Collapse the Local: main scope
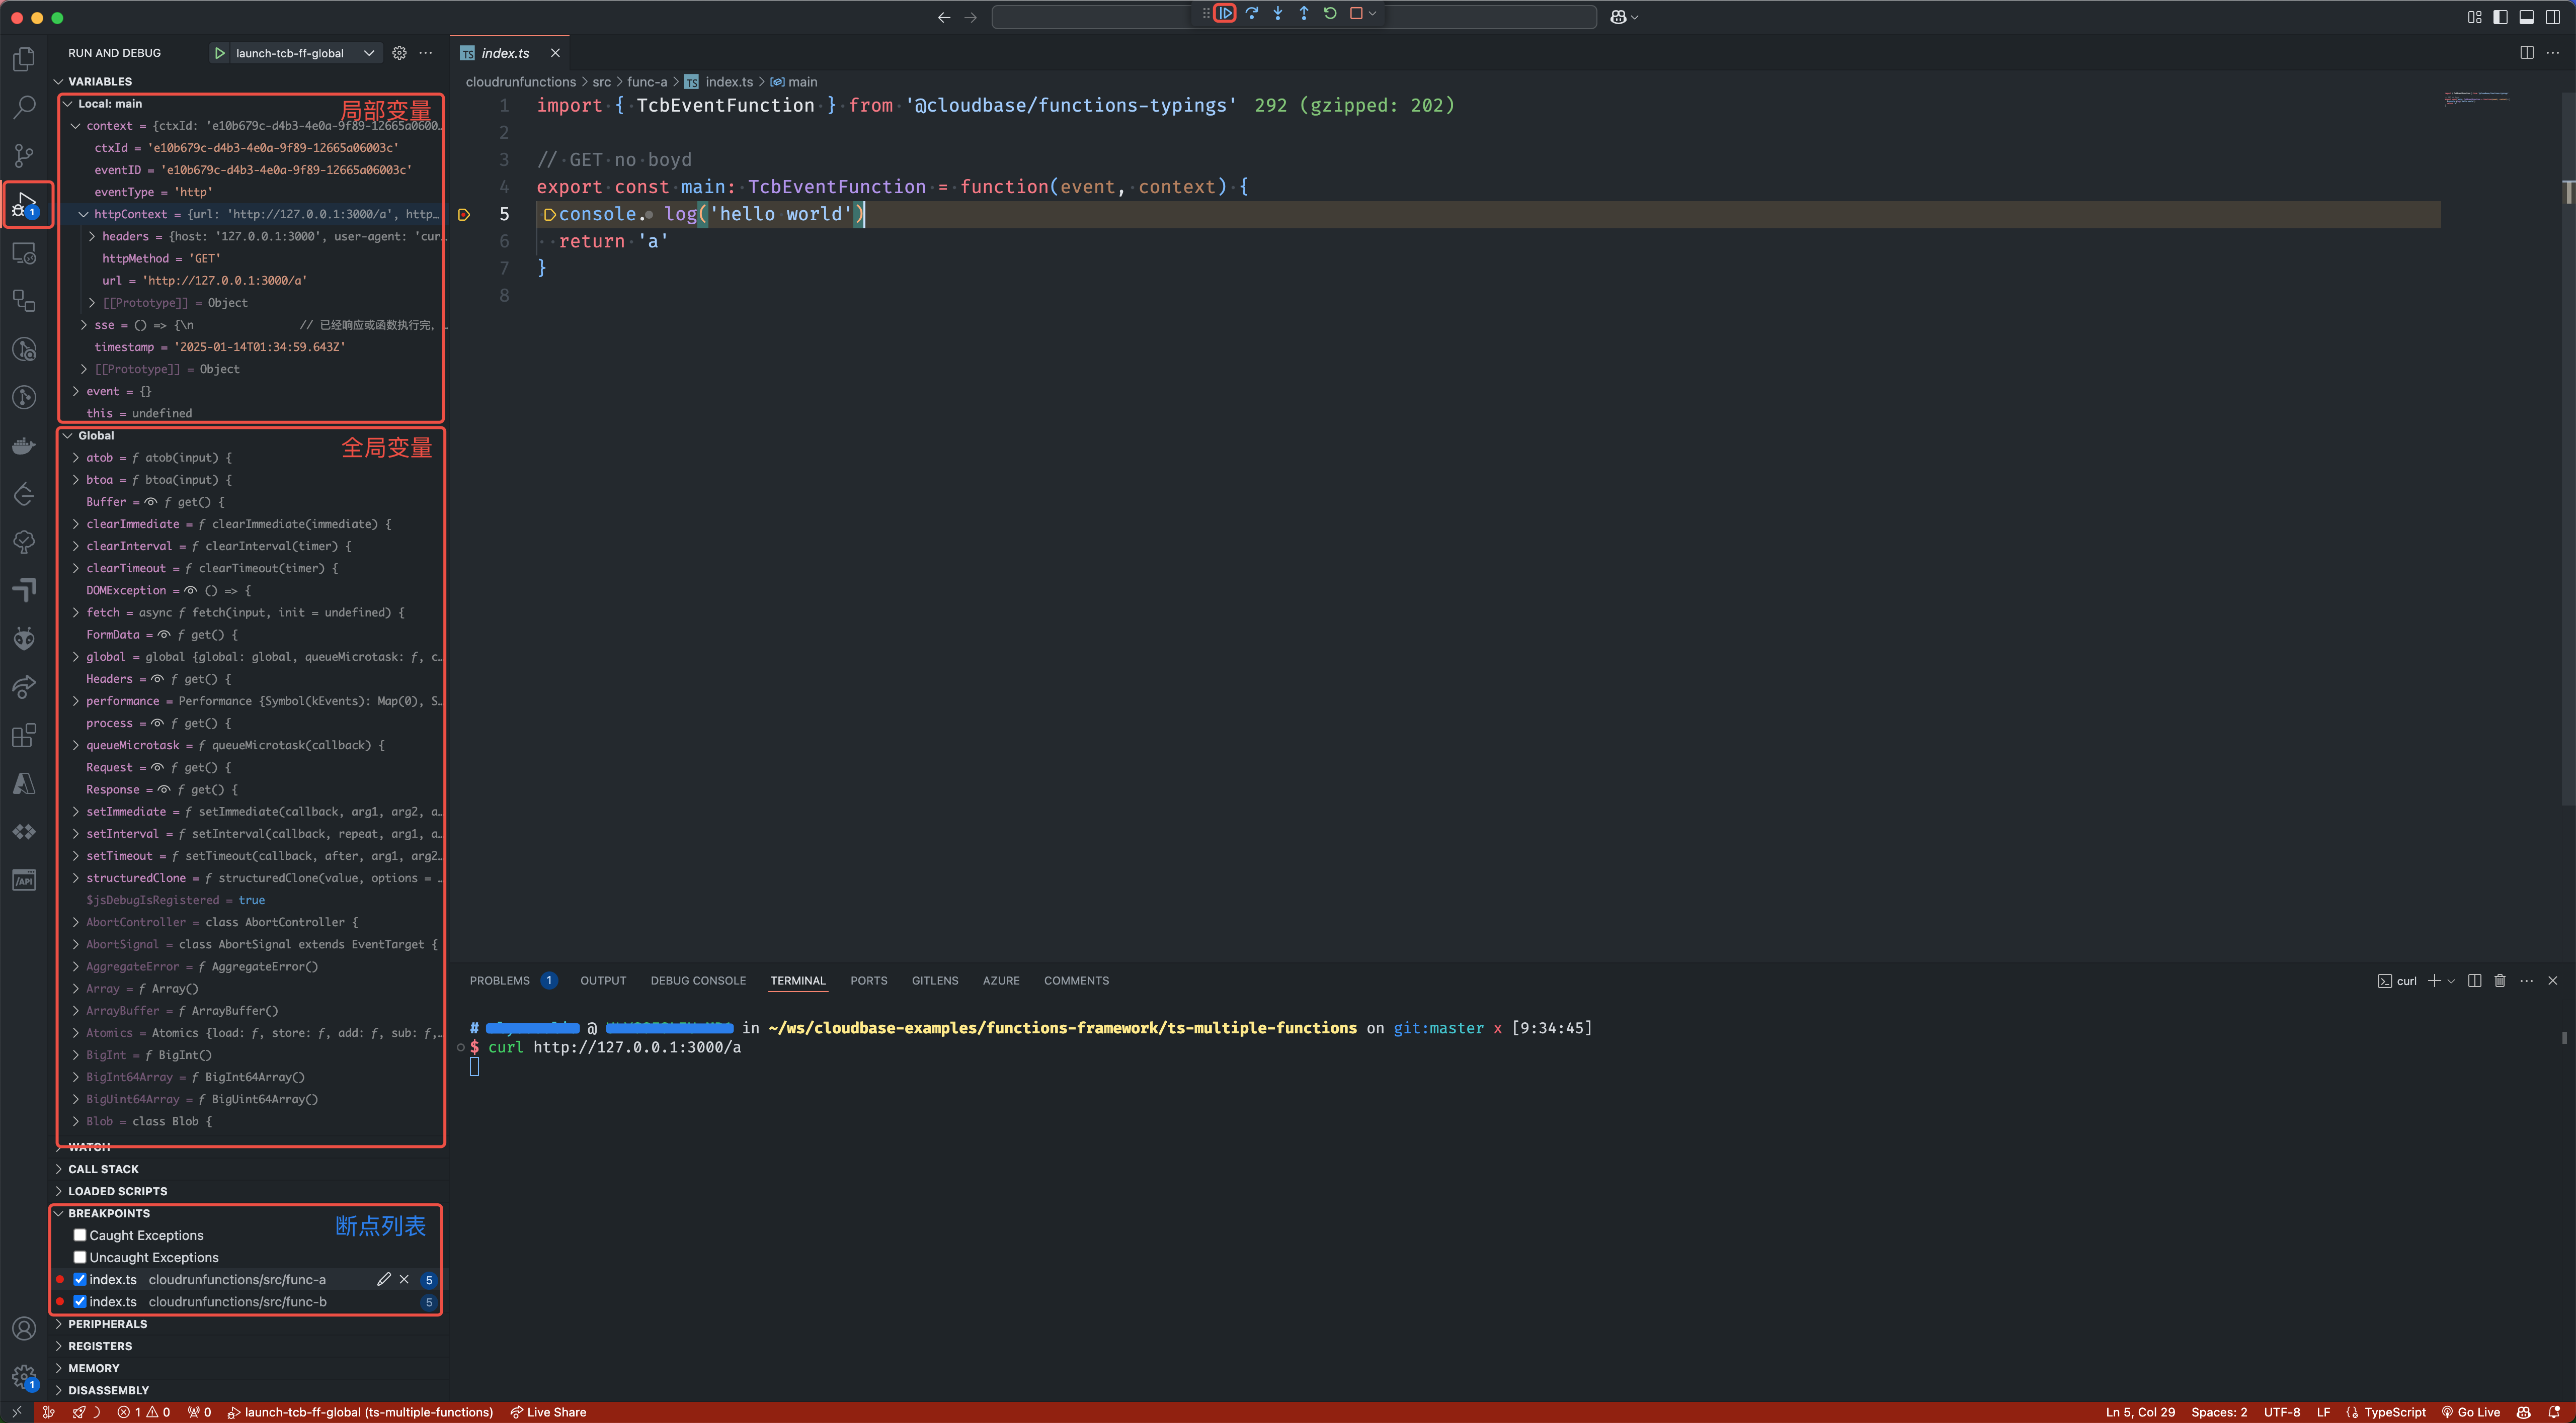 tap(67, 104)
